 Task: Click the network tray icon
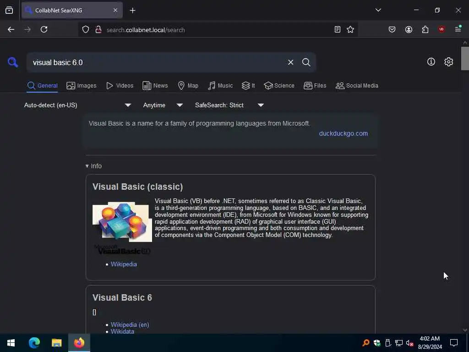pos(398,343)
